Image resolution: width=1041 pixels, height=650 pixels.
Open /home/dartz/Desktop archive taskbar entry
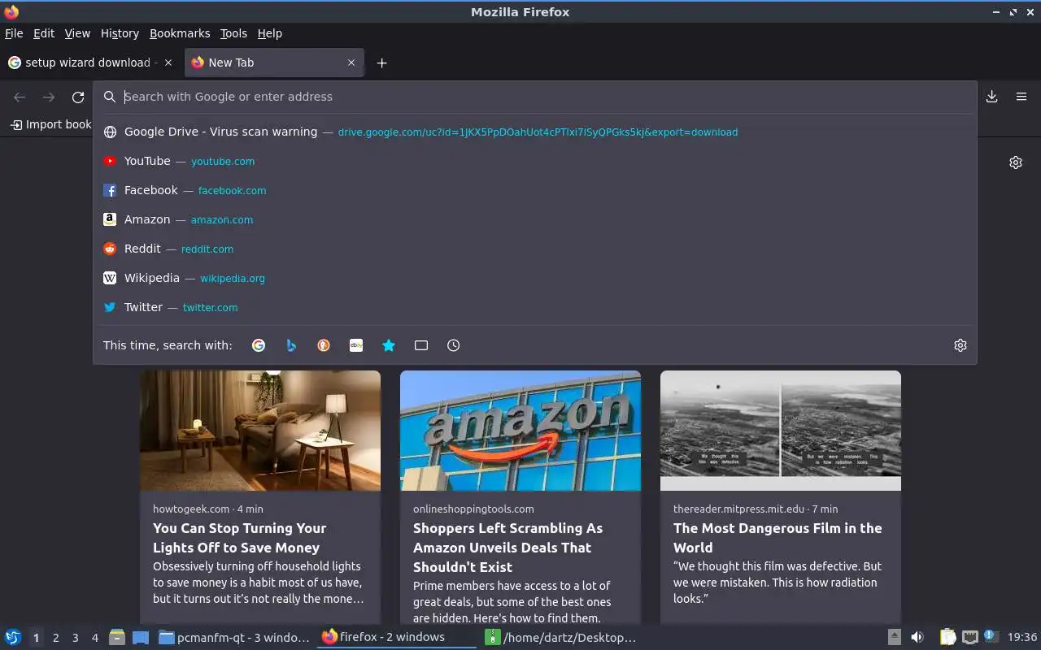[560, 637]
